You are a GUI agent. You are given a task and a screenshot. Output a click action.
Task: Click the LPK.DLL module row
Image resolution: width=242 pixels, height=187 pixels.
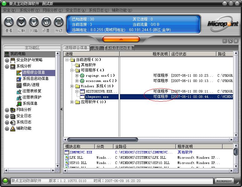pyautogui.click(x=148, y=157)
